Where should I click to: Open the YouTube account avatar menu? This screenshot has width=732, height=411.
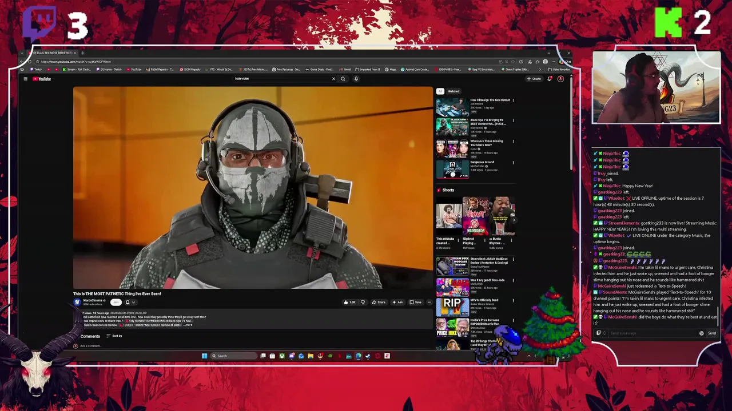coord(560,79)
